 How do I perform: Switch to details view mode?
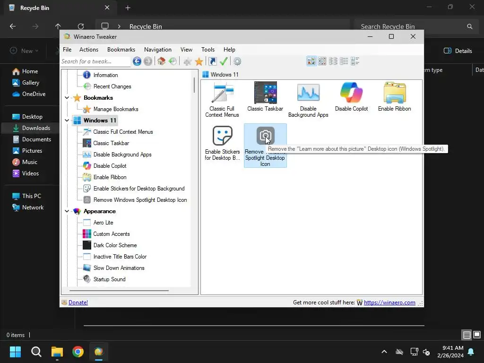pos(344,61)
